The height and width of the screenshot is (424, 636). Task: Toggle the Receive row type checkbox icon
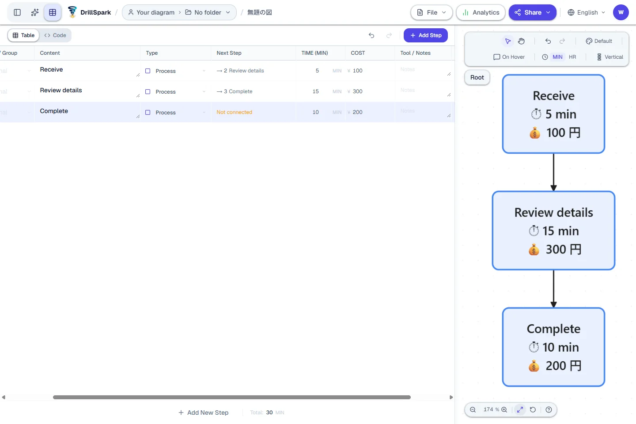(148, 71)
